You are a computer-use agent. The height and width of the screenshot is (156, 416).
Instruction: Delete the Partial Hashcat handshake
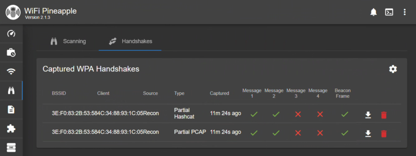pyautogui.click(x=383, y=115)
